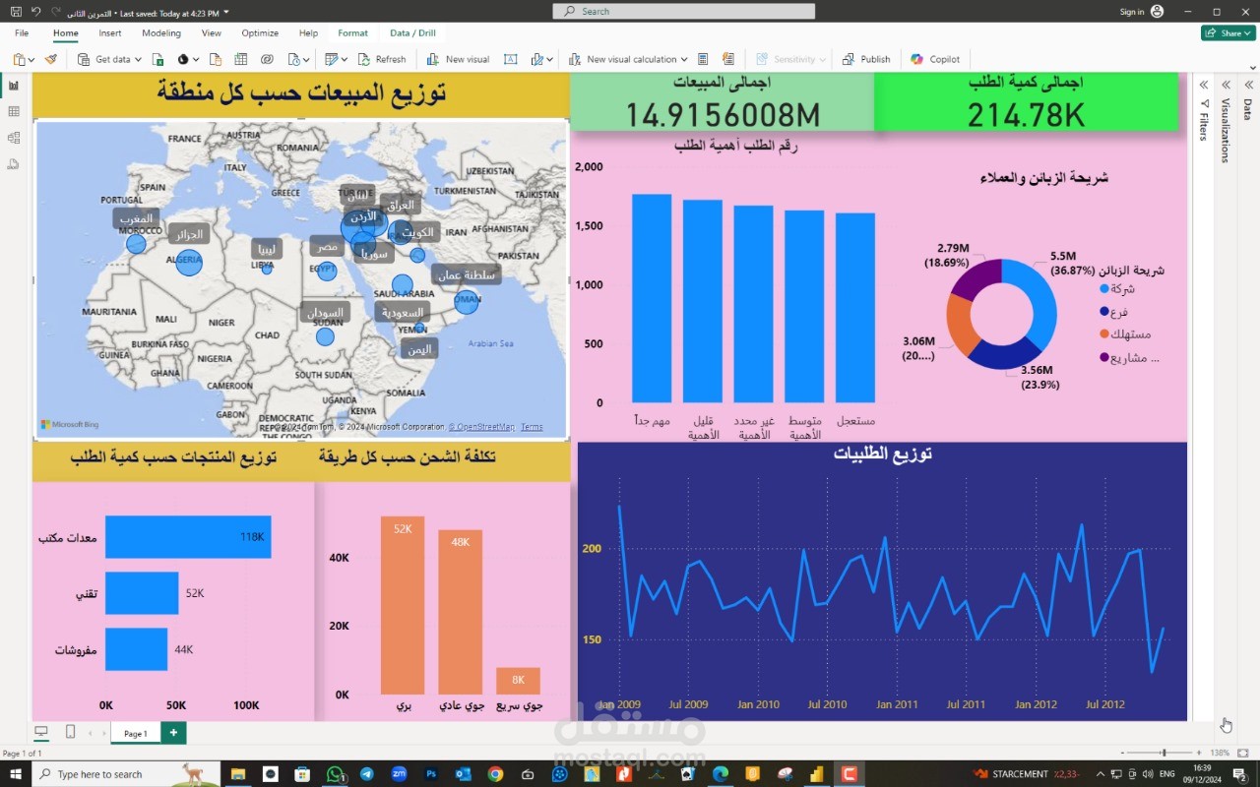Expand the Get data dropdown

click(x=138, y=60)
